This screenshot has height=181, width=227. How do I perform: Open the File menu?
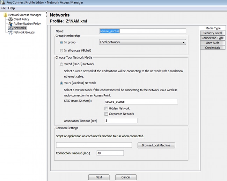3,8
